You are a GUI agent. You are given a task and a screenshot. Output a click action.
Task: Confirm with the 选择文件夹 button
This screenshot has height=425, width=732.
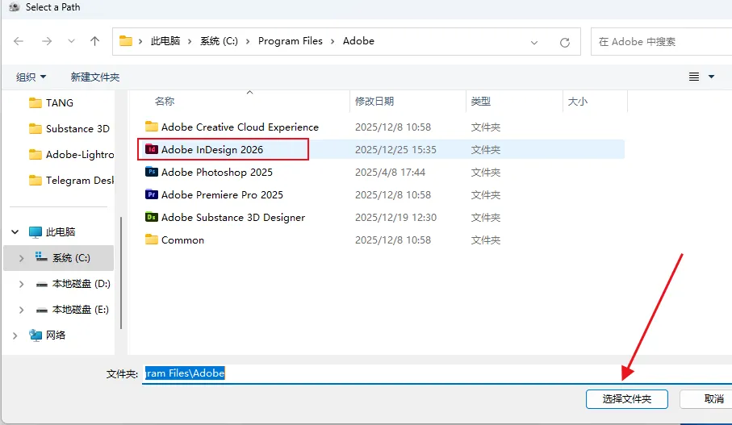626,399
